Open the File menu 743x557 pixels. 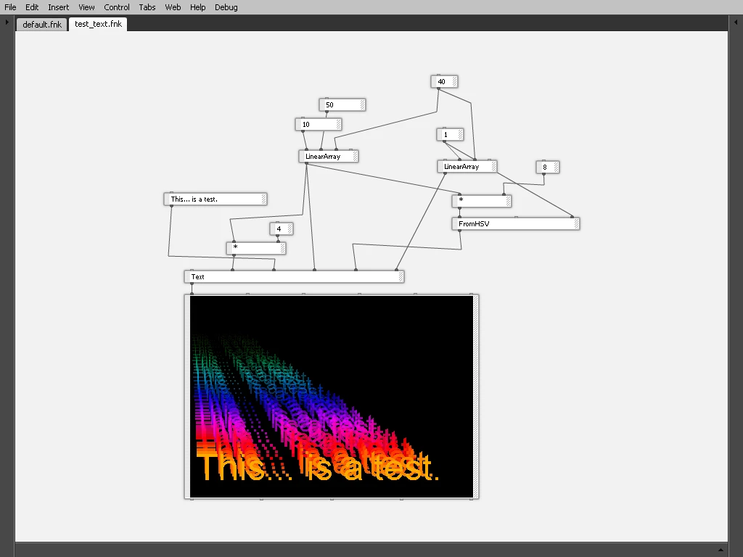10,7
